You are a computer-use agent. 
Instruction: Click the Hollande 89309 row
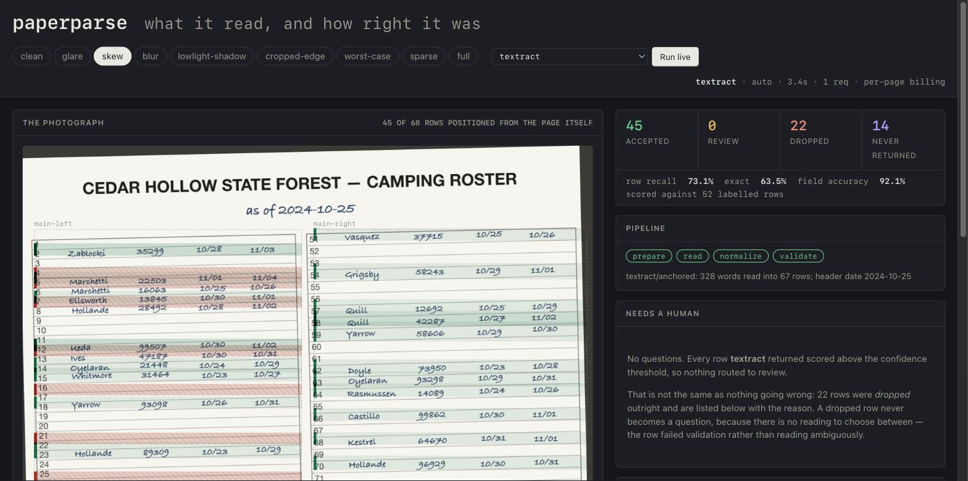click(167, 452)
